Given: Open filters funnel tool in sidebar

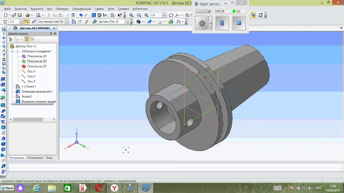Looking at the screenshot, I should pyautogui.click(x=4, y=55).
